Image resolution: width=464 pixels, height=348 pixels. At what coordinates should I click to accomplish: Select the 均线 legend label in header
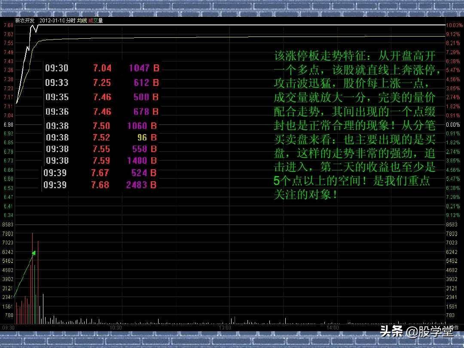82,21
